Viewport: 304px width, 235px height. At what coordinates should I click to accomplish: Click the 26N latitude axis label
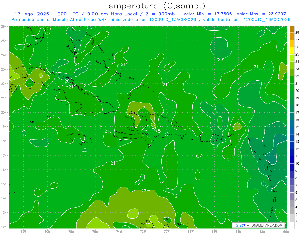click(4, 26)
